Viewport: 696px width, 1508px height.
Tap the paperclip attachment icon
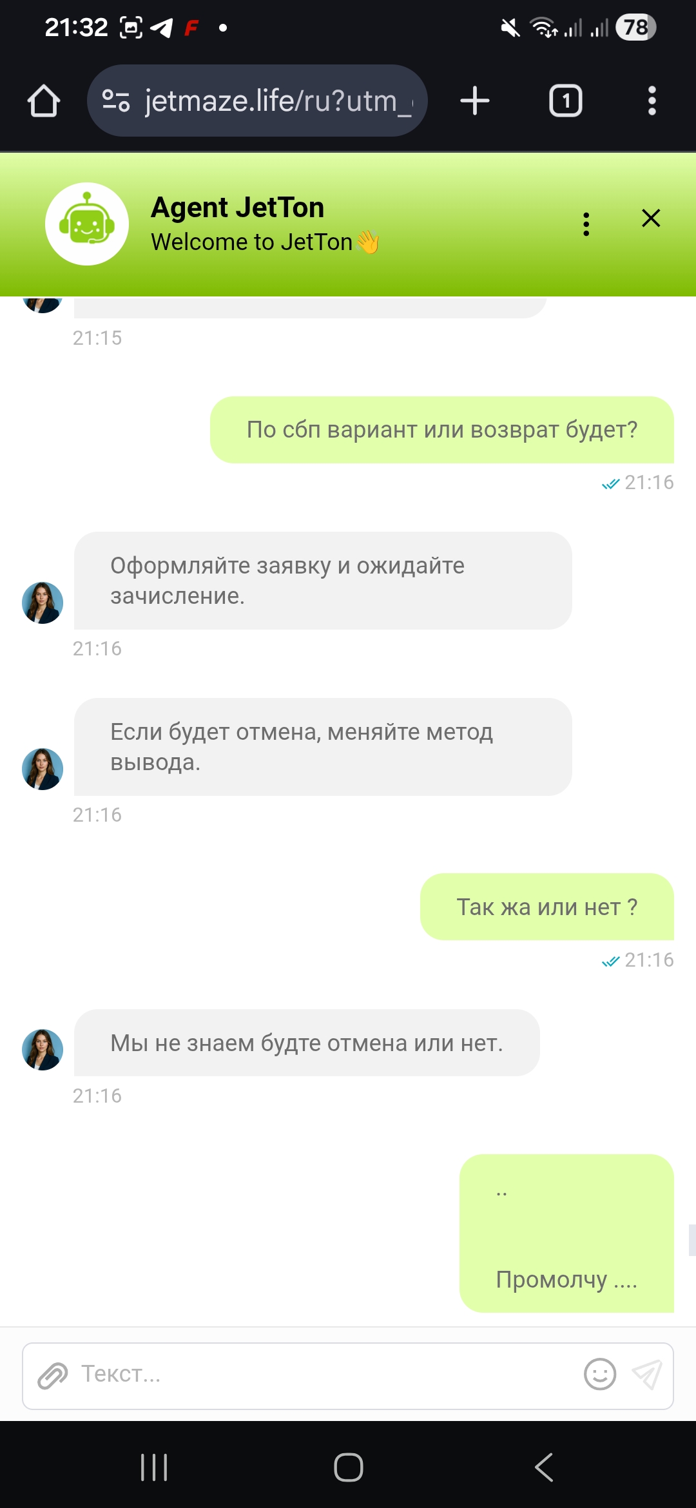(53, 1375)
